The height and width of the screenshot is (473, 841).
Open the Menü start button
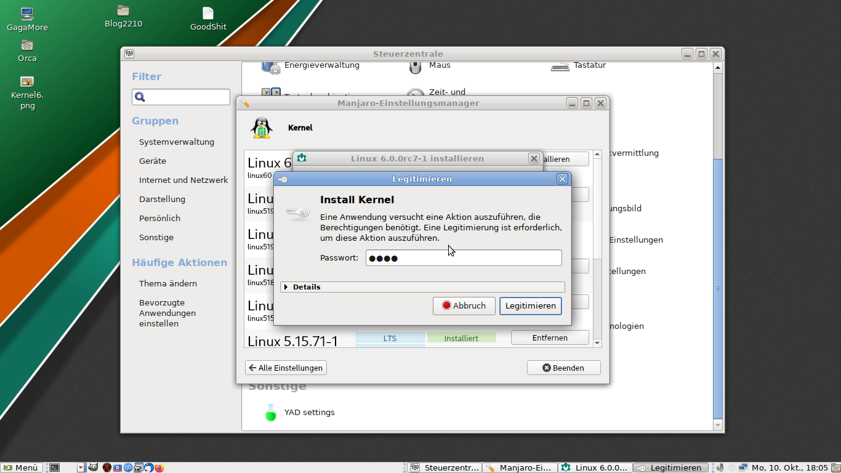(22, 467)
